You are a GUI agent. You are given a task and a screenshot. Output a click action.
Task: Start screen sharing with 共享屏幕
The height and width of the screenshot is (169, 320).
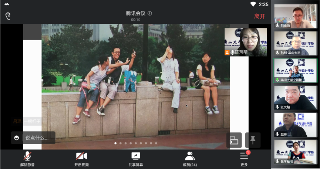(136, 159)
